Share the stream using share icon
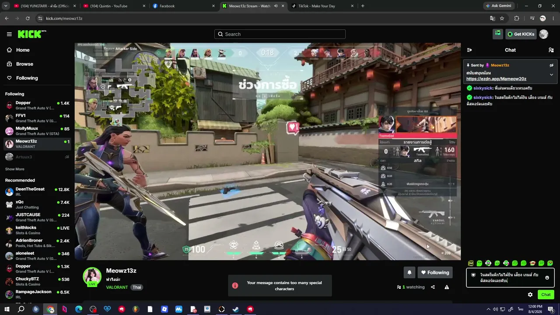Viewport: 560px width, 315px height. 433,287
